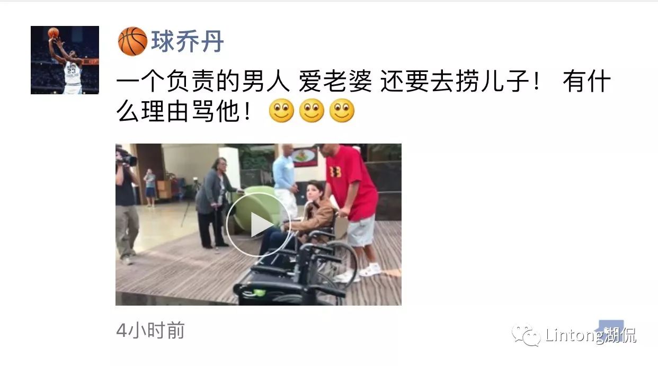Image resolution: width=658 pixels, height=366 pixels.
Task: Click the Lintong湖侃 watermark text
Action: pos(590,335)
